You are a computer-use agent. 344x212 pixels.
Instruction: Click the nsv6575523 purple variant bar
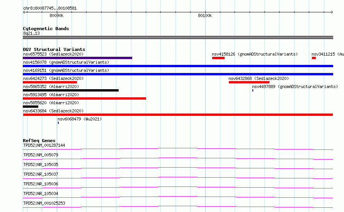click(x=77, y=58)
